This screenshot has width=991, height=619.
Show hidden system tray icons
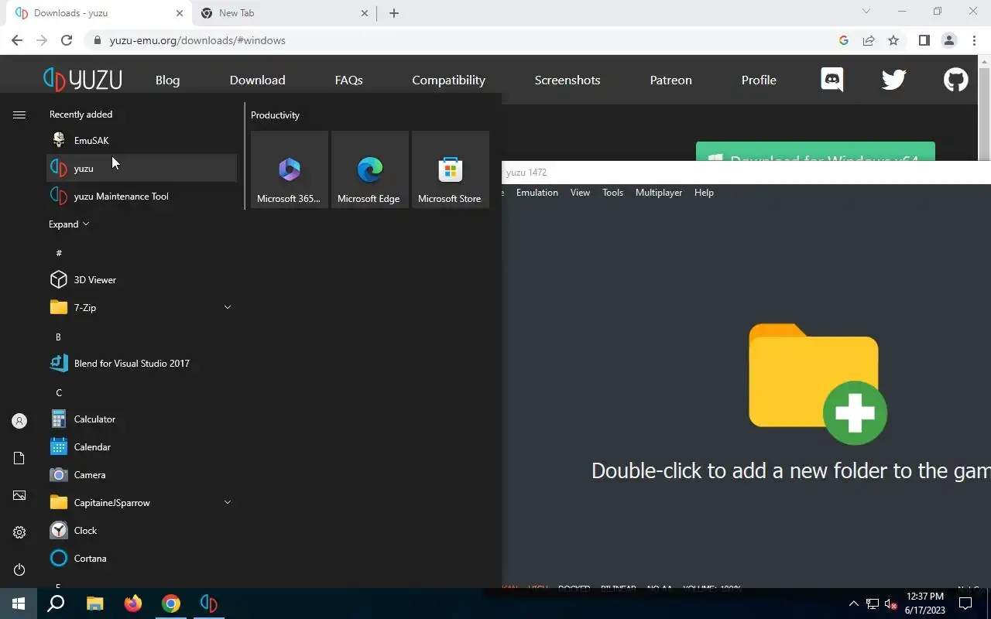[854, 604]
